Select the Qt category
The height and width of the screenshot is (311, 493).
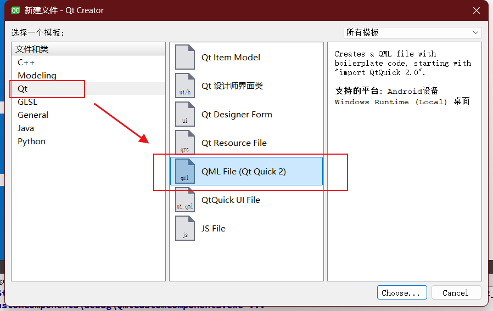pyautogui.click(x=88, y=89)
